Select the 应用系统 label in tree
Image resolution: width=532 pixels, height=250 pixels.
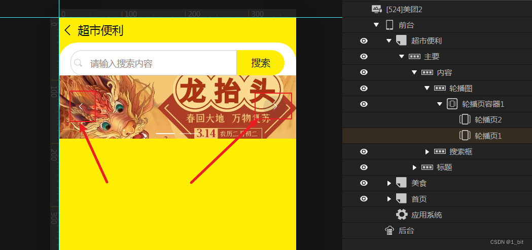pyautogui.click(x=427, y=215)
